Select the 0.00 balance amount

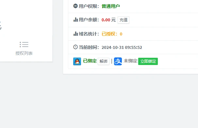point(106,20)
